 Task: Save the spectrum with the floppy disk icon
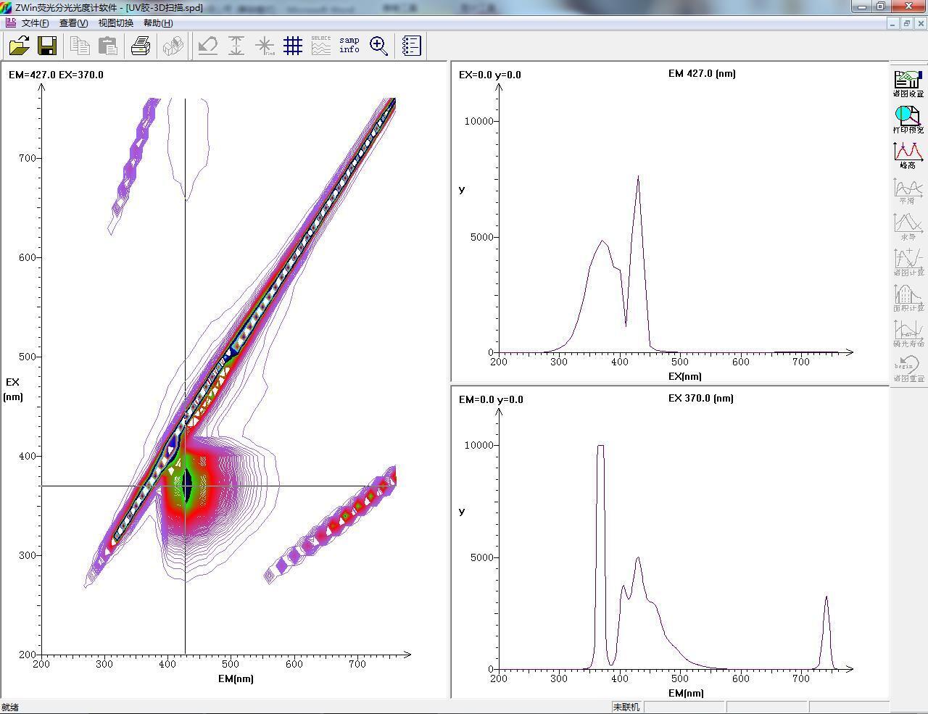pyautogui.click(x=47, y=46)
